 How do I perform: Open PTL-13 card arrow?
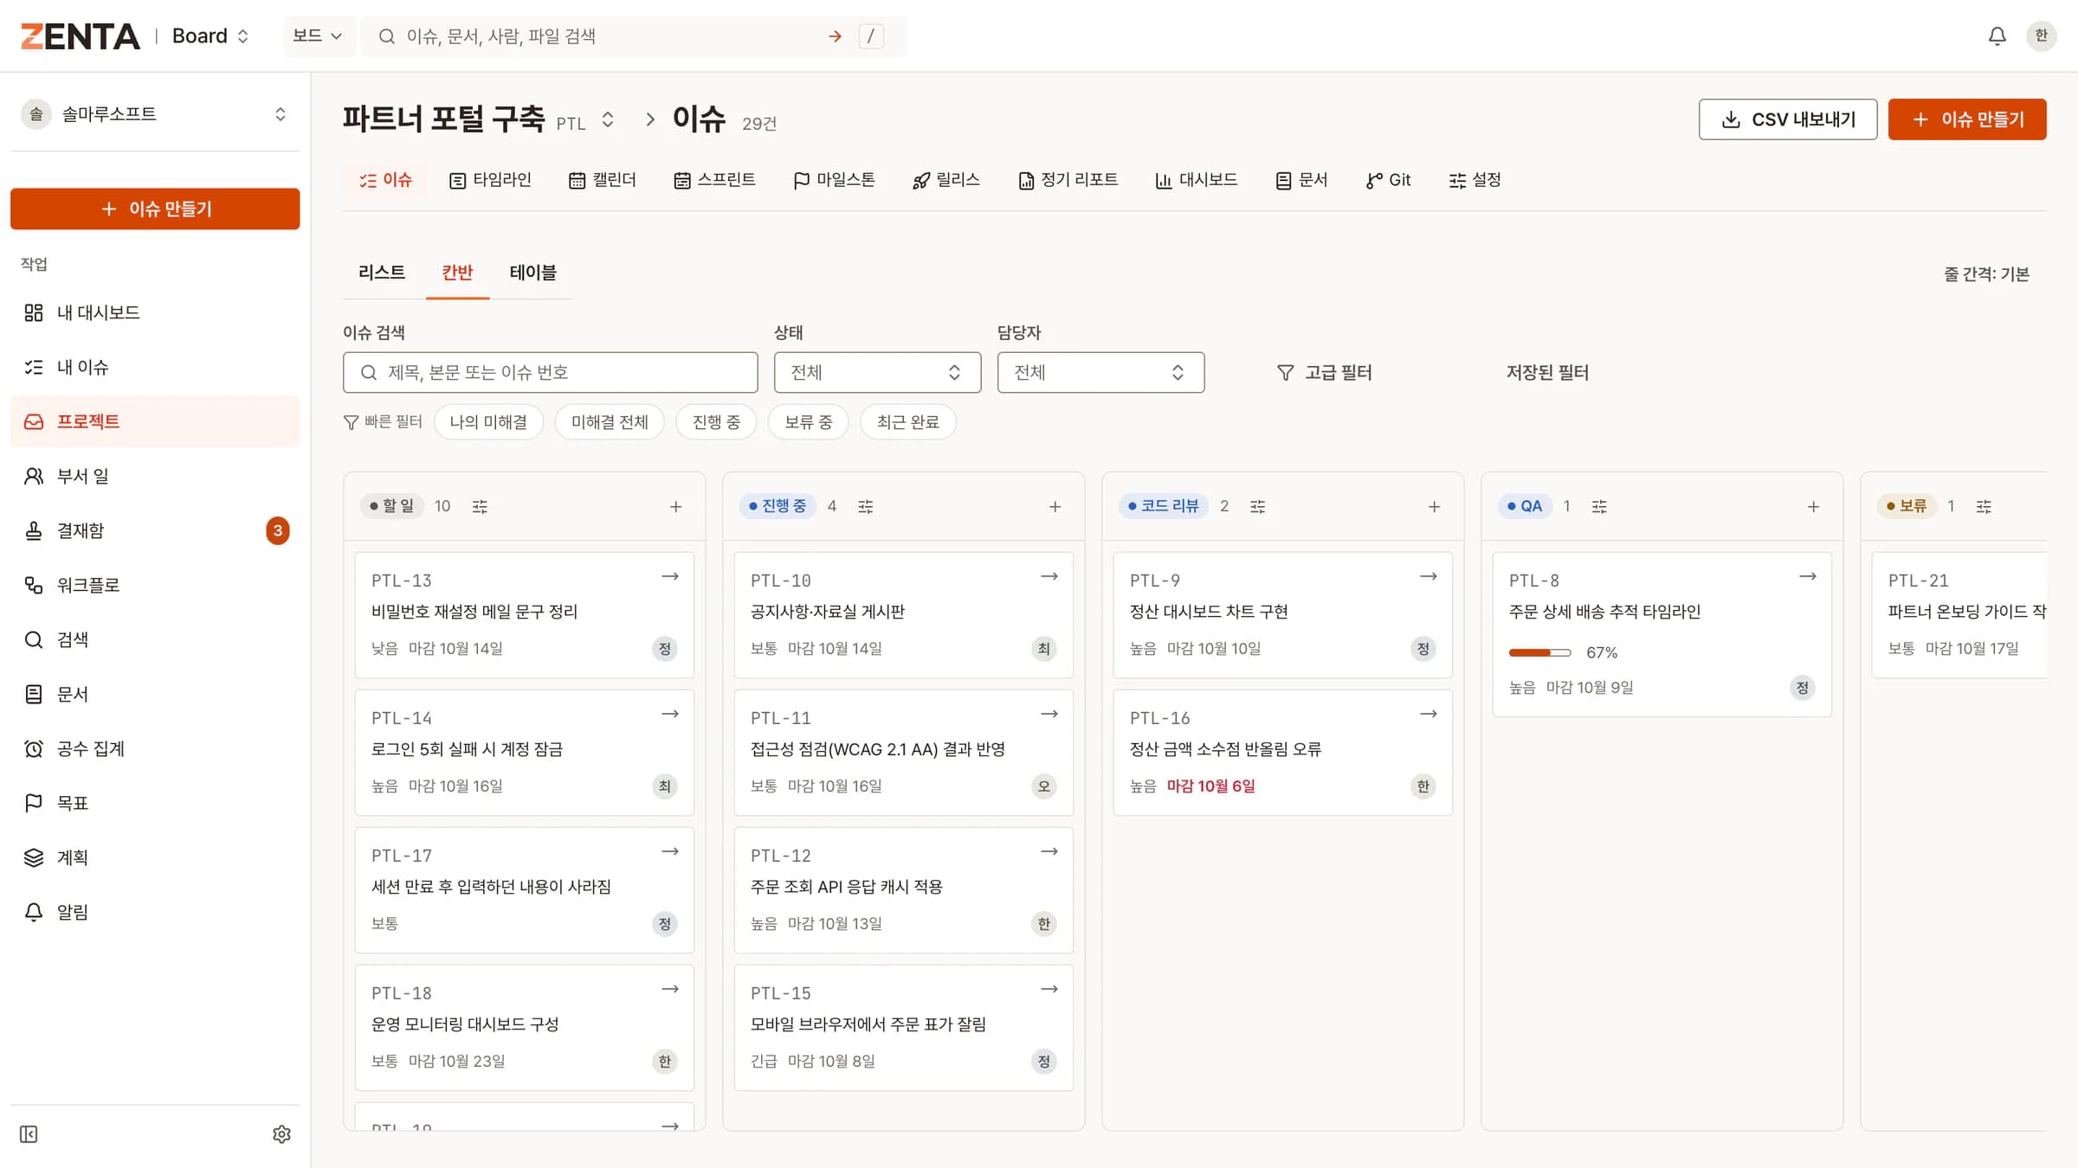coord(670,577)
